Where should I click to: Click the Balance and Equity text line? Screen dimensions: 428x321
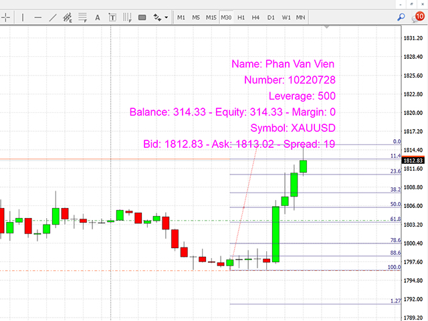pos(233,112)
